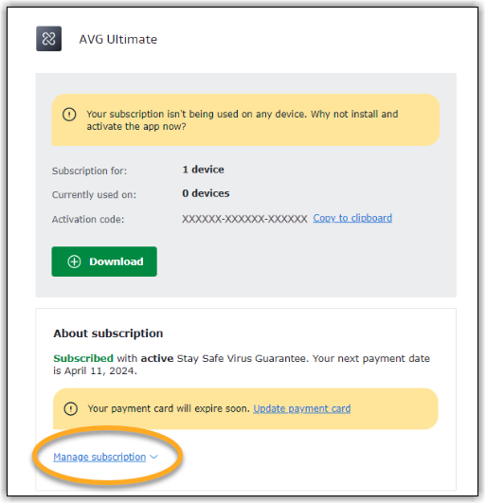Screen dimensions: 486x504
Task: Click the 'Currently used on:' label
Action: tap(94, 195)
